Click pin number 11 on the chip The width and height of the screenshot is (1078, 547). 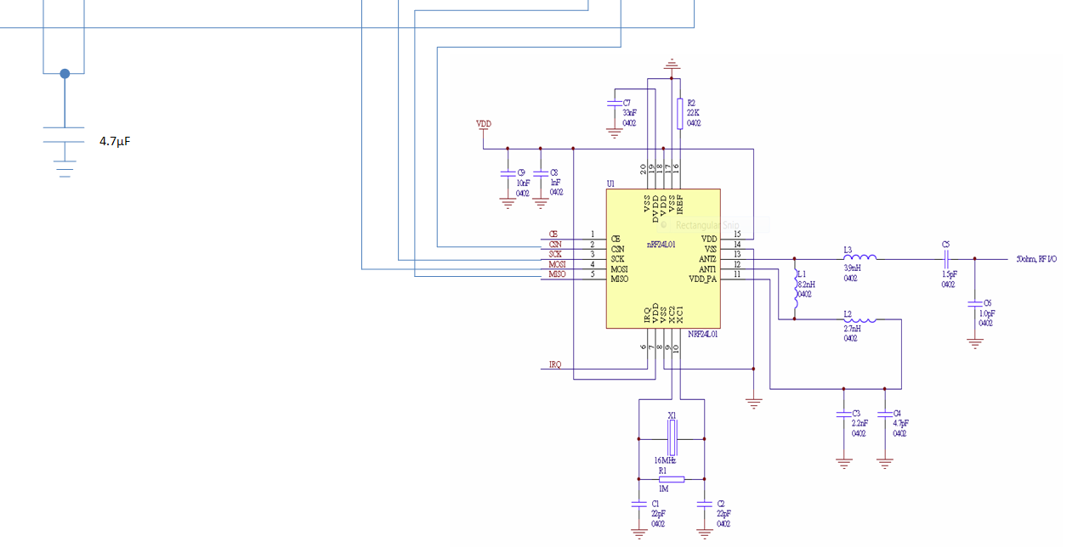(x=737, y=274)
